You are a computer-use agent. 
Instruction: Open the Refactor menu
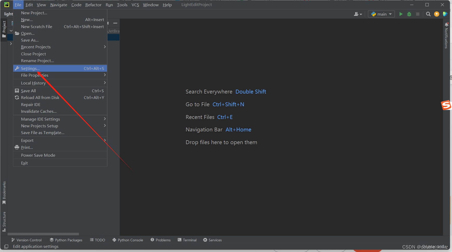tap(93, 5)
